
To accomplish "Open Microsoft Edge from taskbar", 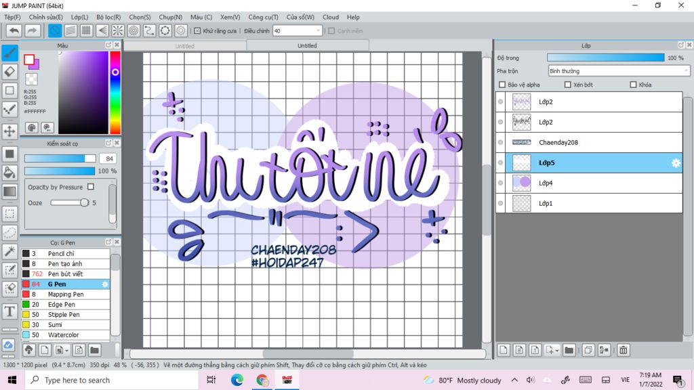I will tap(237, 380).
